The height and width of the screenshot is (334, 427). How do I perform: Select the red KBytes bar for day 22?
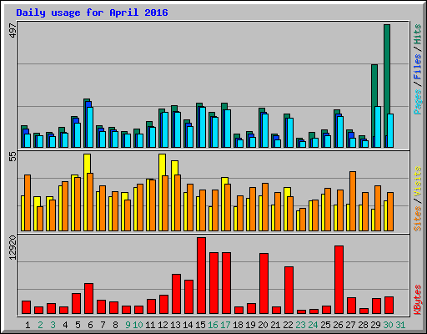[289, 291]
